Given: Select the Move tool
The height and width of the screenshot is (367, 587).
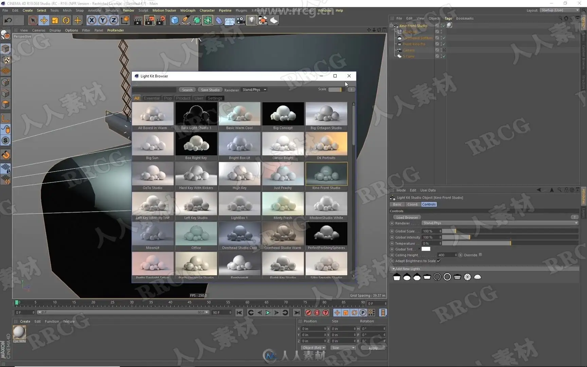Looking at the screenshot, I should point(44,20).
